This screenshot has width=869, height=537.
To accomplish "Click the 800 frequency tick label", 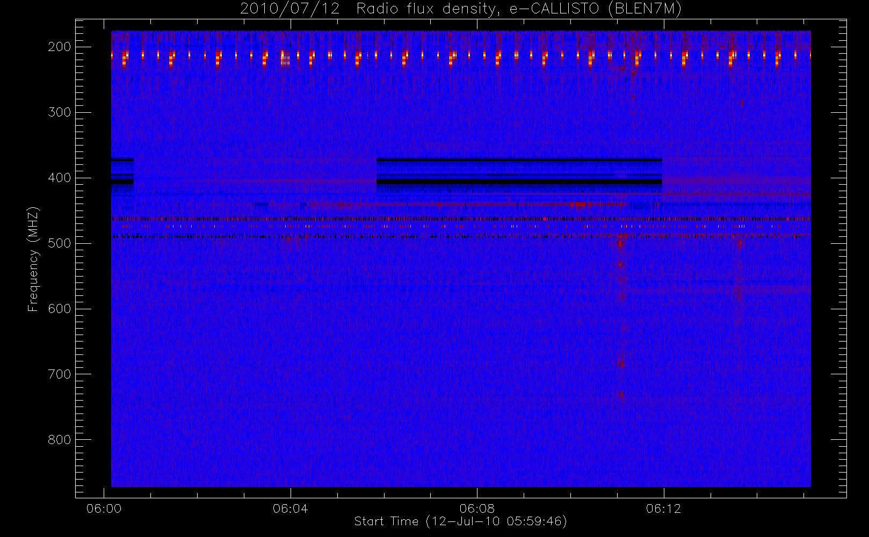I will (x=60, y=440).
